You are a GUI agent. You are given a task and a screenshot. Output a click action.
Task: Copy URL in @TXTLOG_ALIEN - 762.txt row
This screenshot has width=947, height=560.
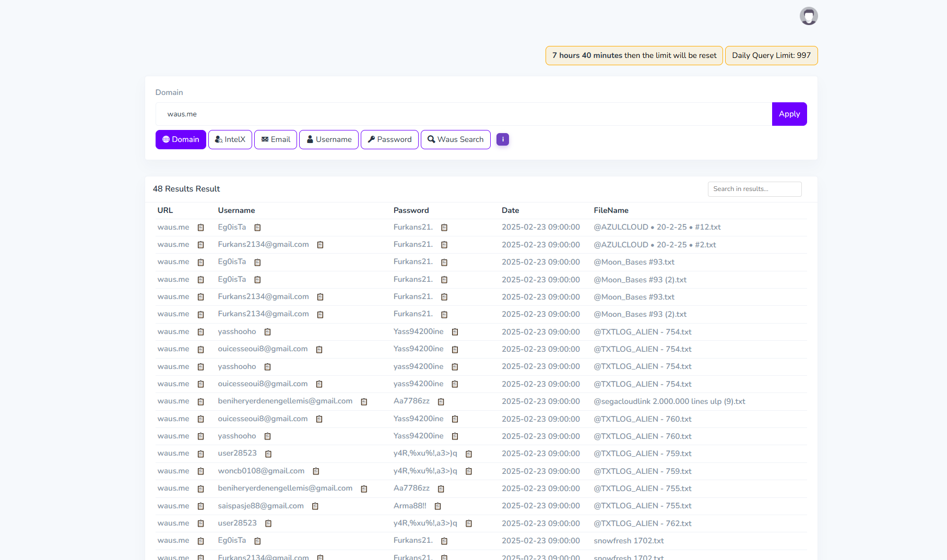click(x=200, y=523)
